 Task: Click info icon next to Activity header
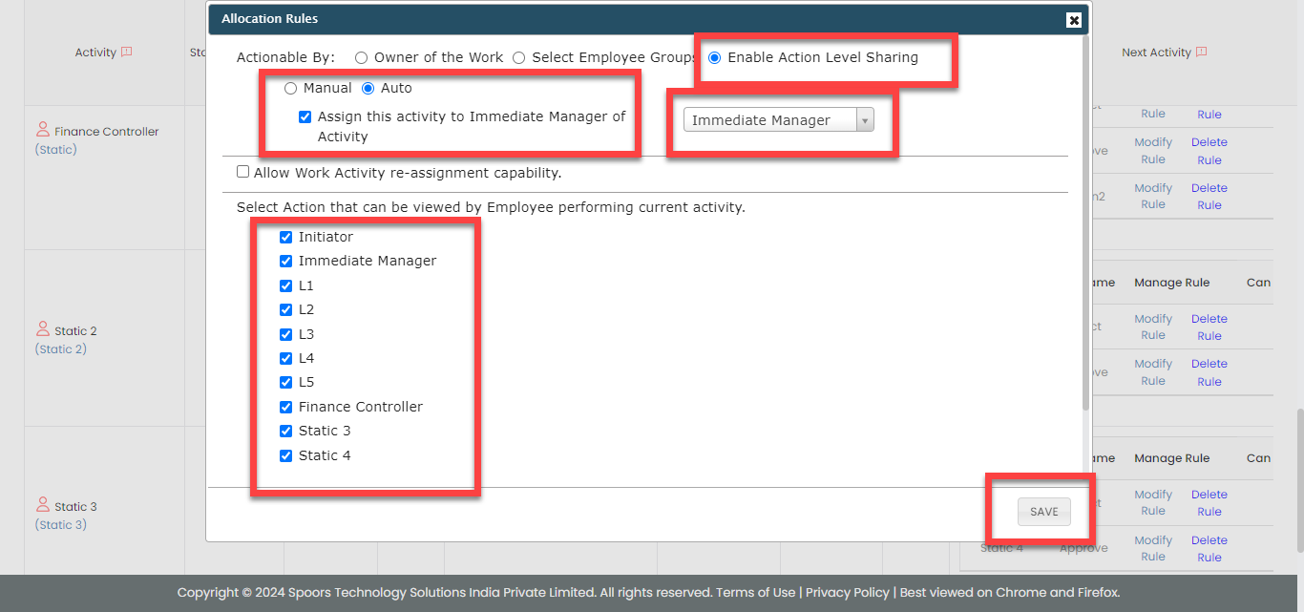tap(127, 53)
